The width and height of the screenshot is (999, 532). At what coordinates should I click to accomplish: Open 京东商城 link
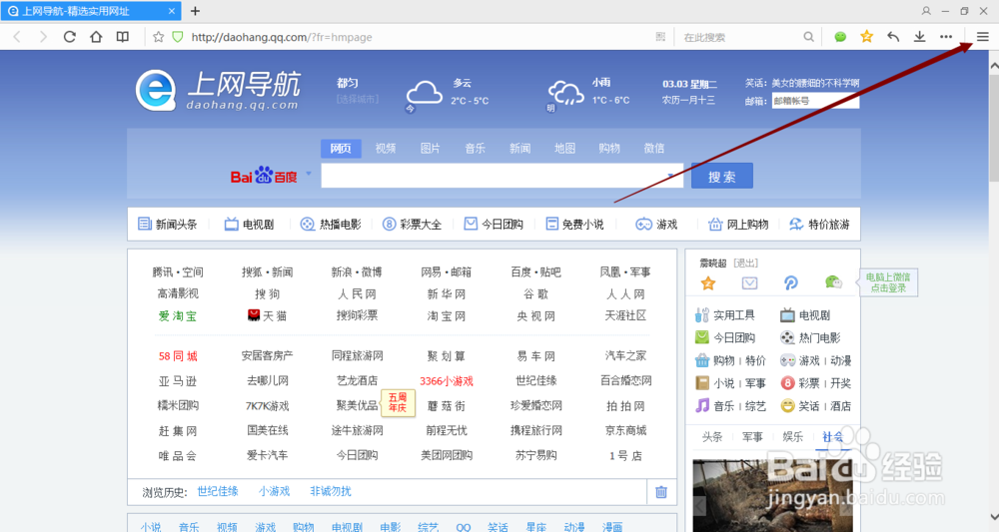pyautogui.click(x=625, y=431)
